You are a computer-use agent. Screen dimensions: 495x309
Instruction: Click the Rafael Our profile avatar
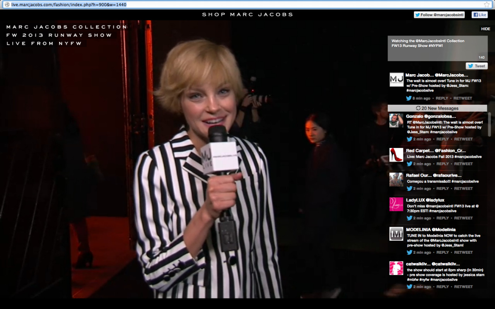coord(396,180)
